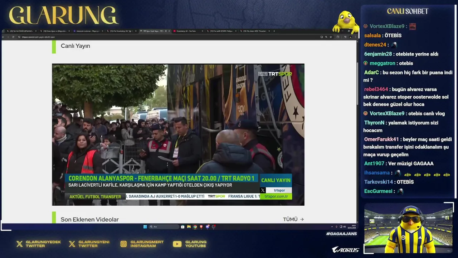
Task: Click the microphone icon in system tray
Action: (x=336, y=226)
